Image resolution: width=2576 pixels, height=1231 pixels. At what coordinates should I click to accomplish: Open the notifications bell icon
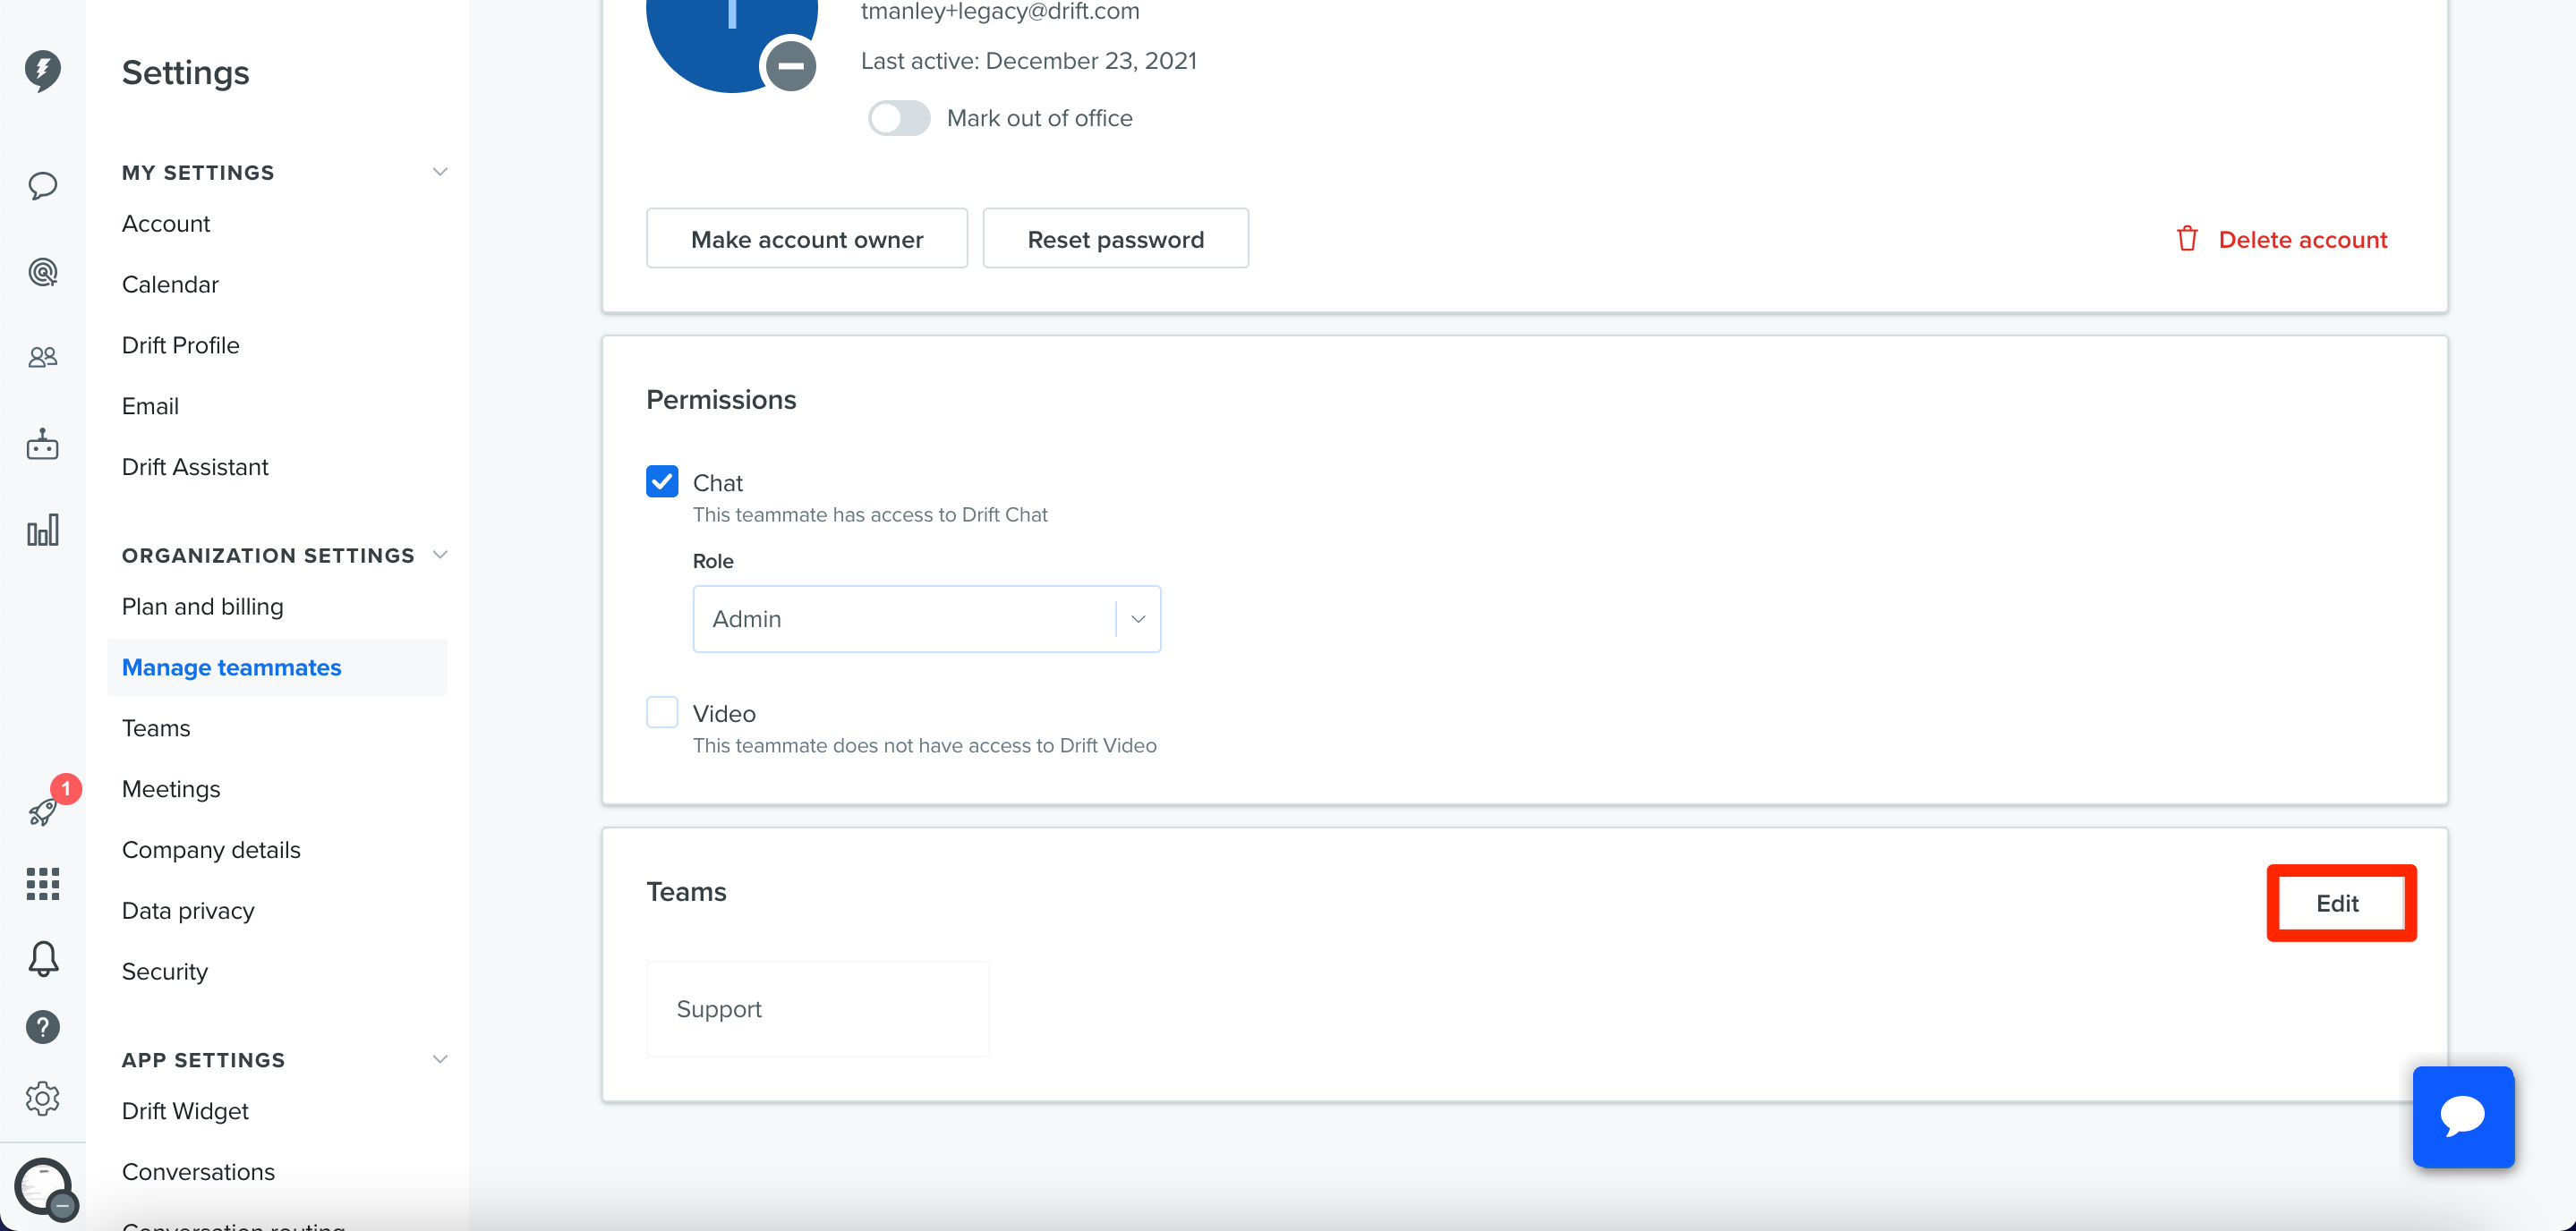[x=42, y=958]
